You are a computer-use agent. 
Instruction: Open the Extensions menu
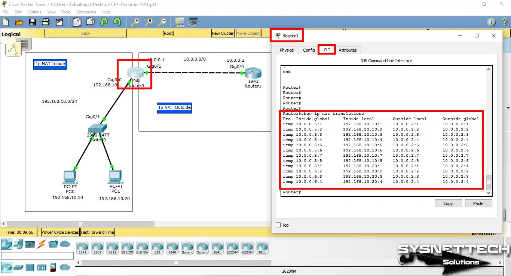coord(86,12)
